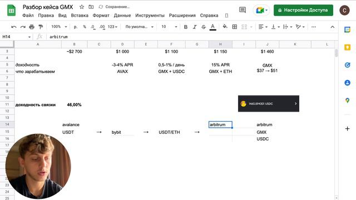This screenshot has height=200, width=356.
Task: Activate the paint format tool
Action: 41,27
